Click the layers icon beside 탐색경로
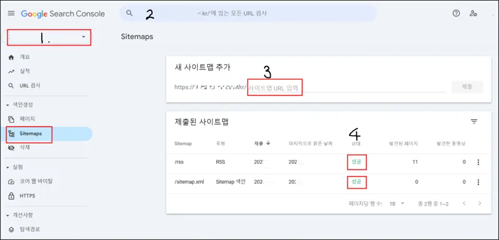The height and width of the screenshot is (240, 499). [11, 229]
